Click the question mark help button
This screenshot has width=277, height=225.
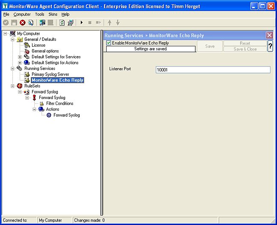pos(270,46)
